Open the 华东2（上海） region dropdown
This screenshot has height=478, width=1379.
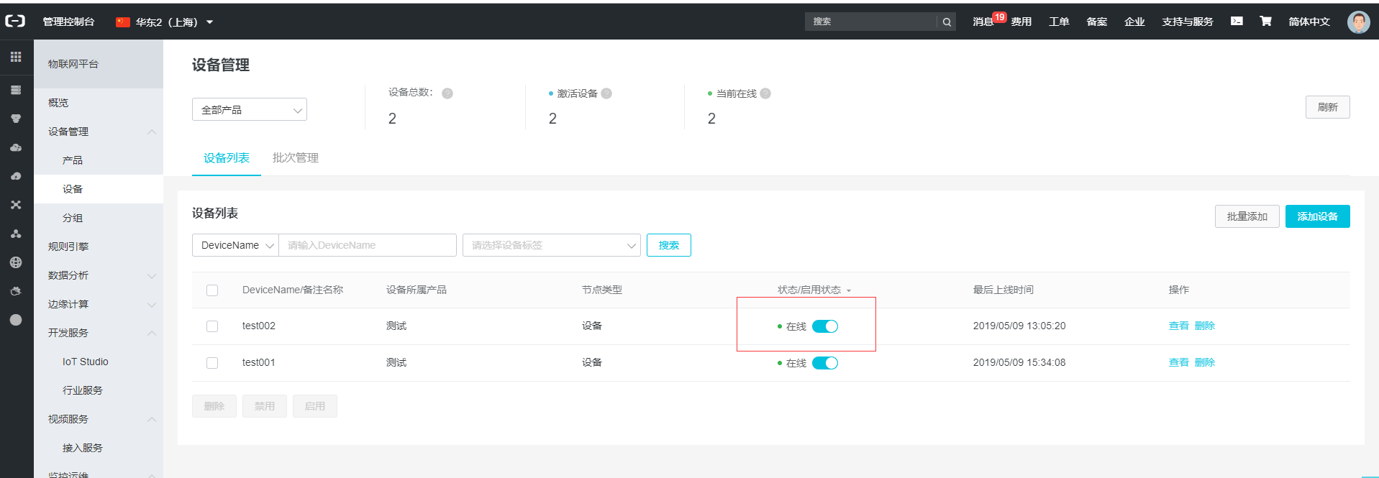pos(165,22)
